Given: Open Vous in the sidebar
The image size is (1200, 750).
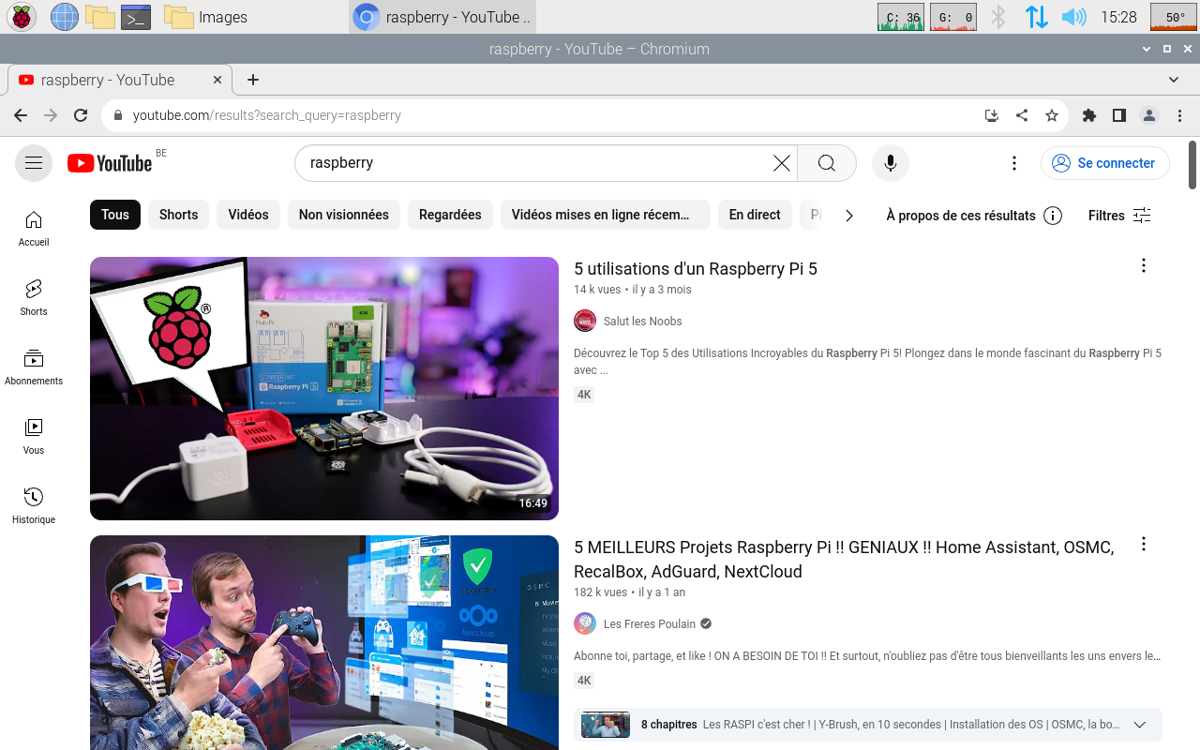Looking at the screenshot, I should (x=34, y=437).
